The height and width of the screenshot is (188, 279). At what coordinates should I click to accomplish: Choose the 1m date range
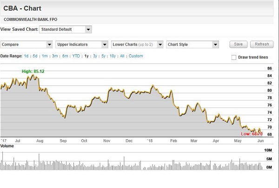pos(45,56)
